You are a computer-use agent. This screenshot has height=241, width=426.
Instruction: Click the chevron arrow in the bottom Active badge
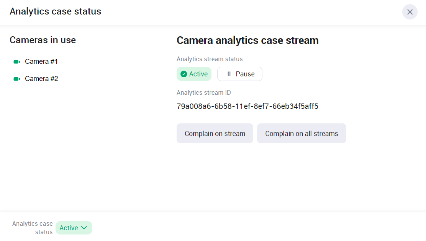pos(85,228)
